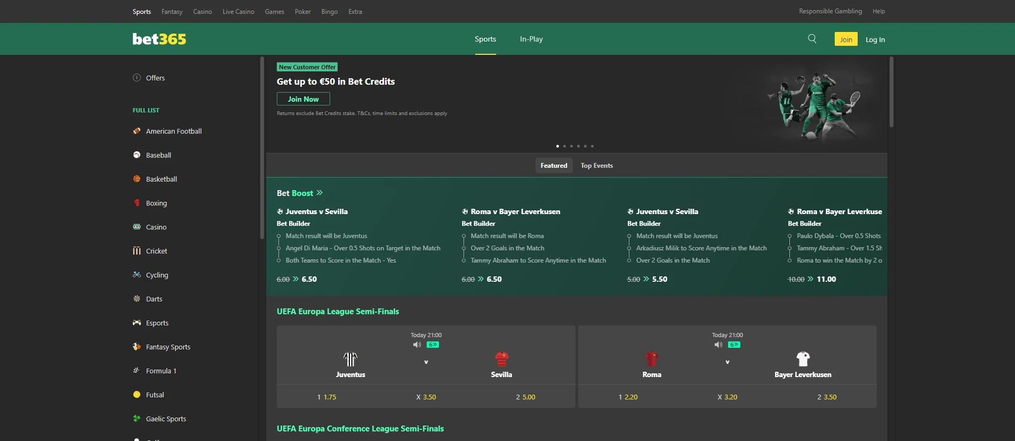This screenshot has height=441, width=1015.
Task: Select the Cycling bike icon
Action: (137, 275)
